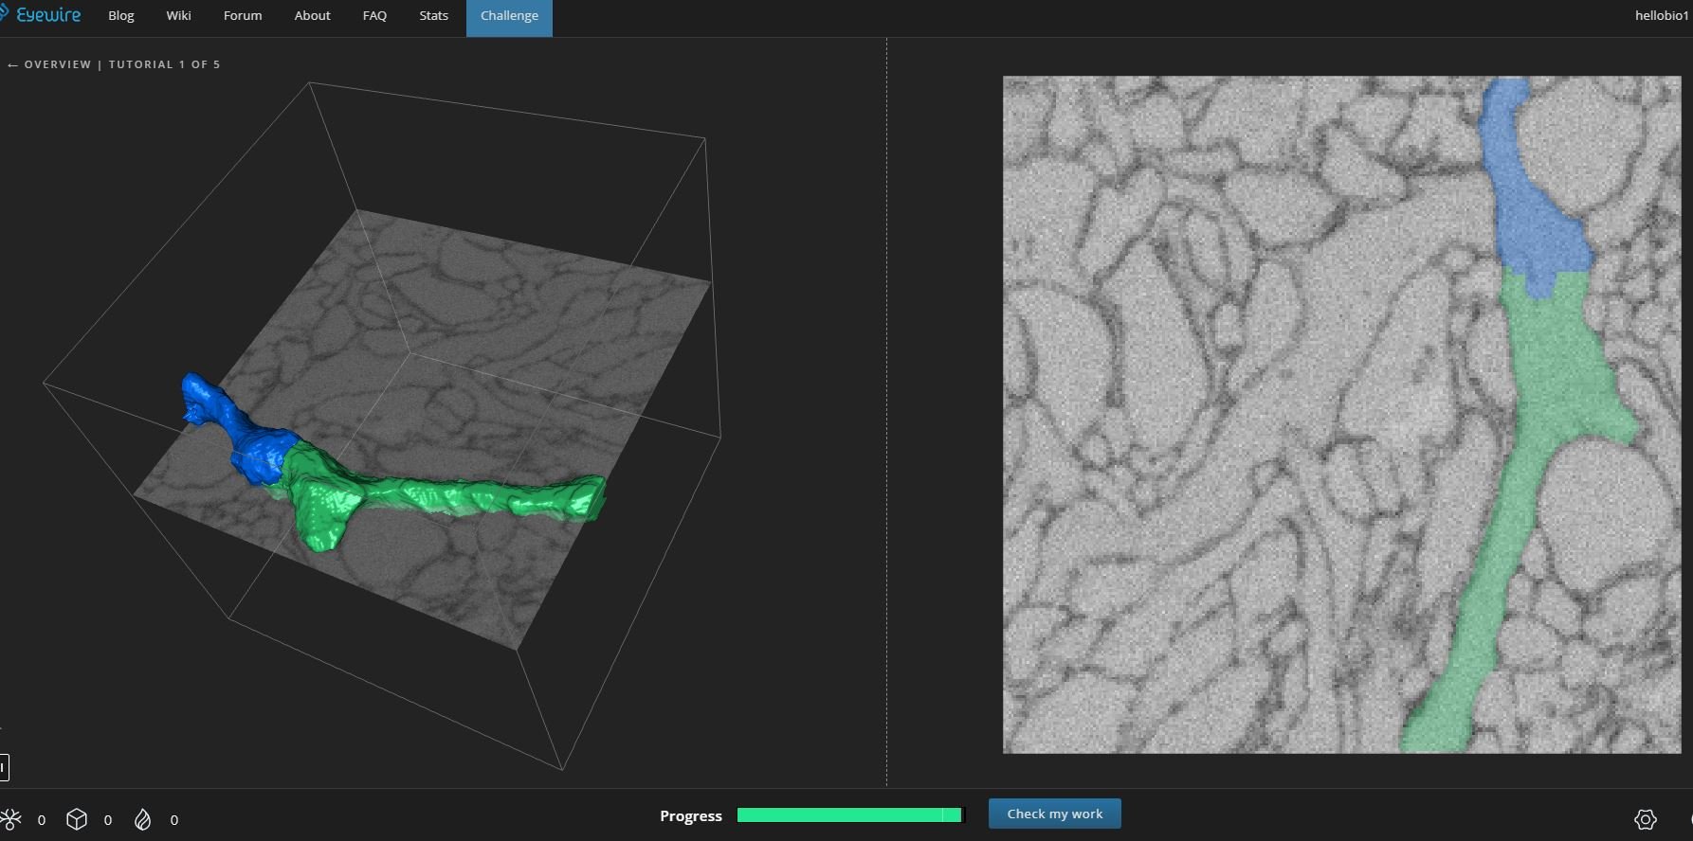The height and width of the screenshot is (841, 1693).
Task: Click the flame streak icon
Action: pyautogui.click(x=143, y=819)
